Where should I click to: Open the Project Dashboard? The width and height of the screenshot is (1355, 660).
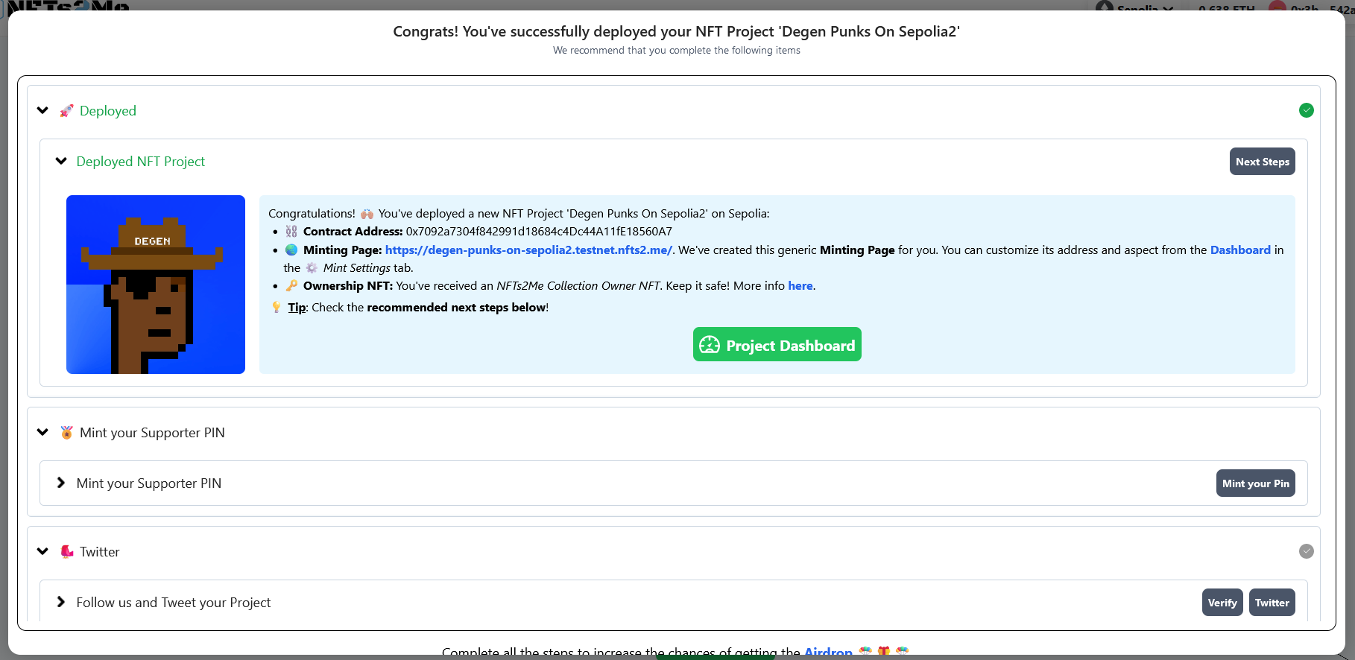point(777,345)
